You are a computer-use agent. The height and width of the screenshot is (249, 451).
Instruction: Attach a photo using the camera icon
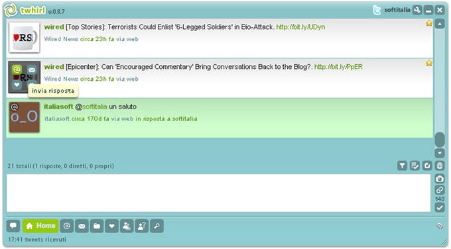click(440, 179)
